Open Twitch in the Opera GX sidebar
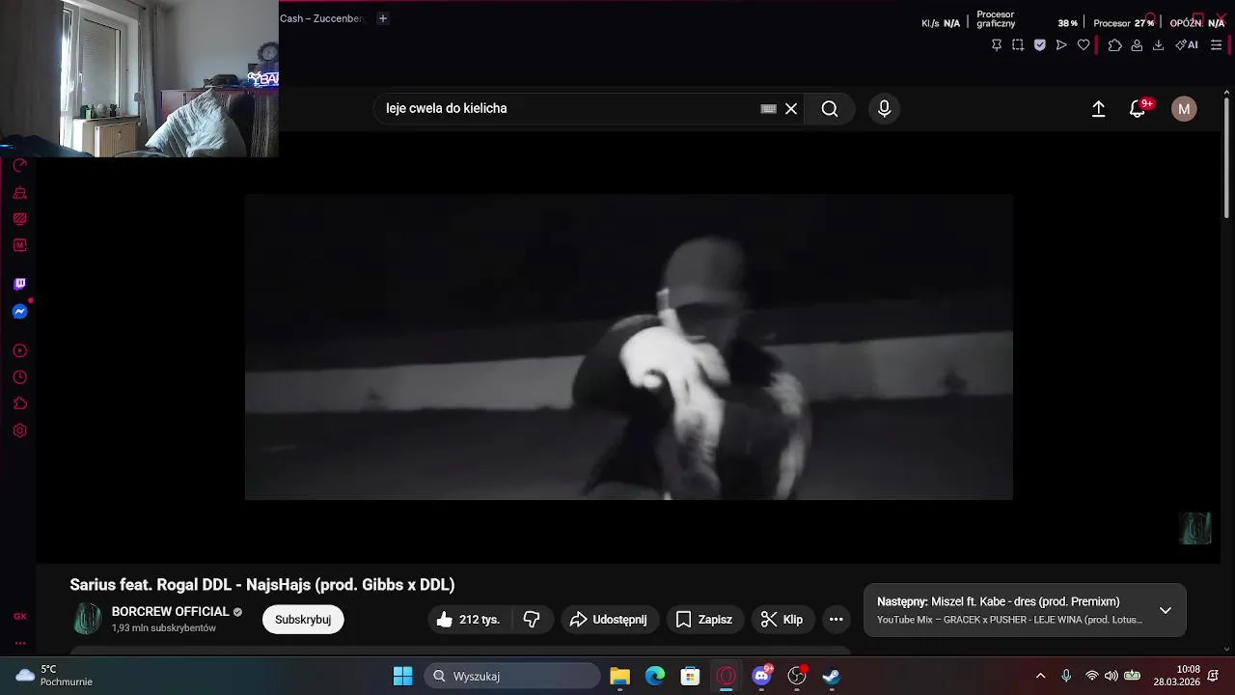The height and width of the screenshot is (695, 1235). [19, 284]
